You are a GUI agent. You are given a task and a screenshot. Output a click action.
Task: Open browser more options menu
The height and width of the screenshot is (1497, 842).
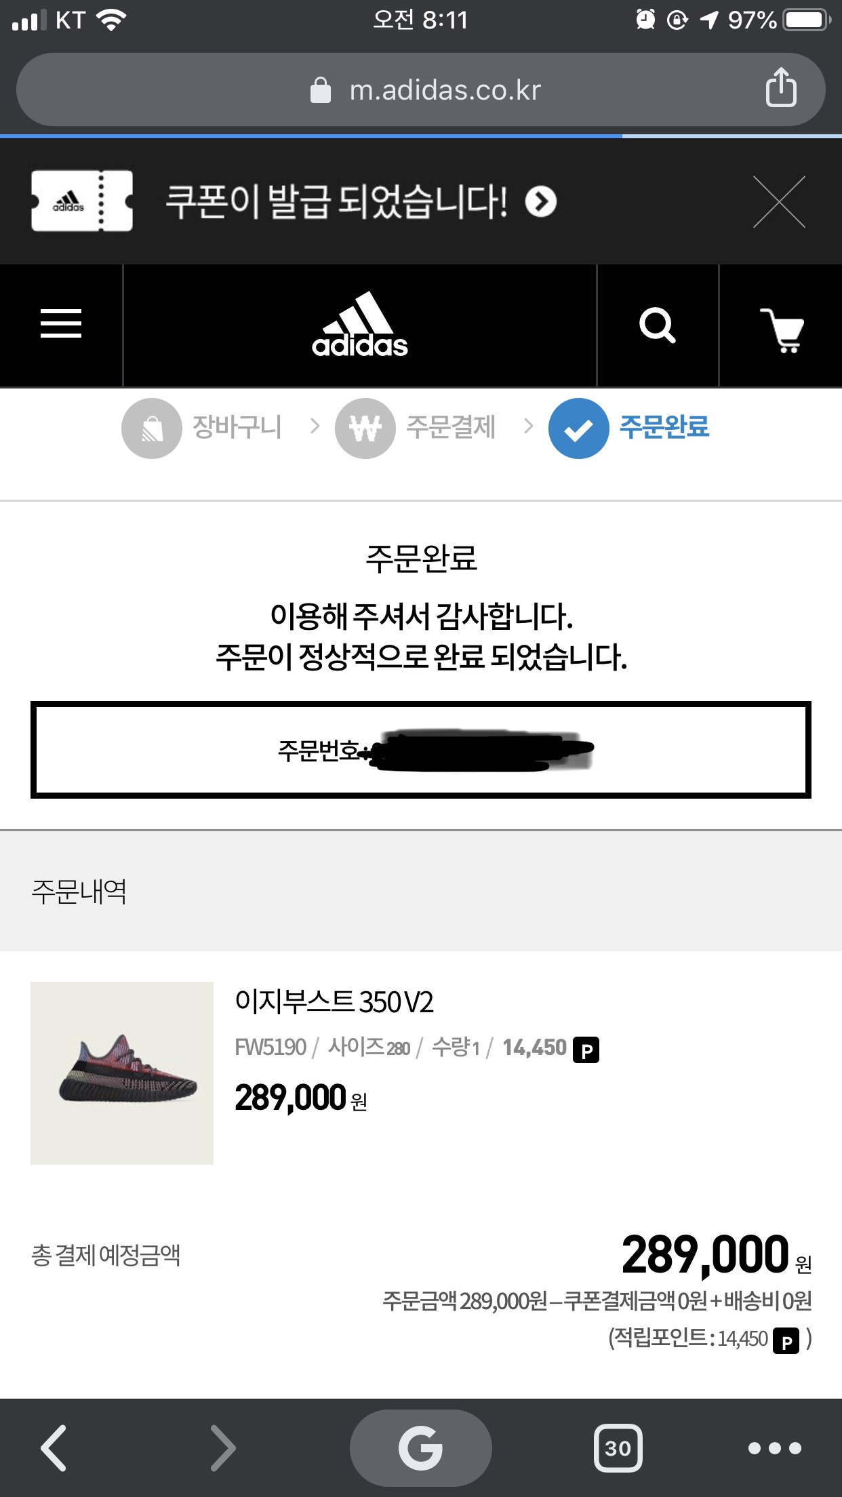[x=774, y=1448]
